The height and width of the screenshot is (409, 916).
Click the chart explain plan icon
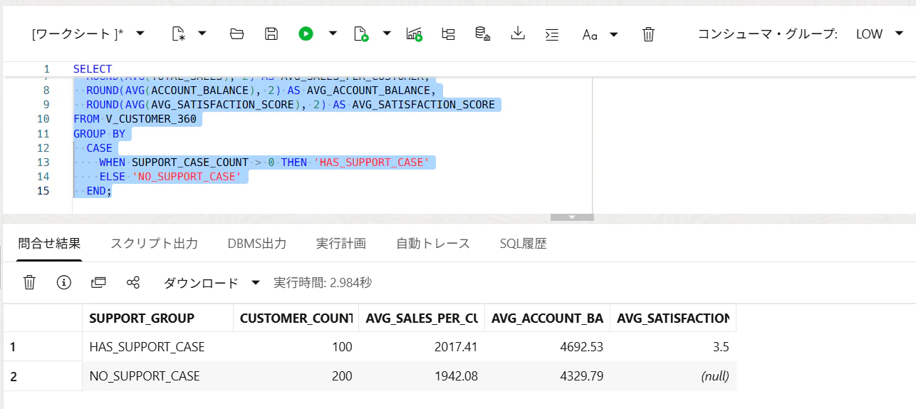[x=415, y=33]
